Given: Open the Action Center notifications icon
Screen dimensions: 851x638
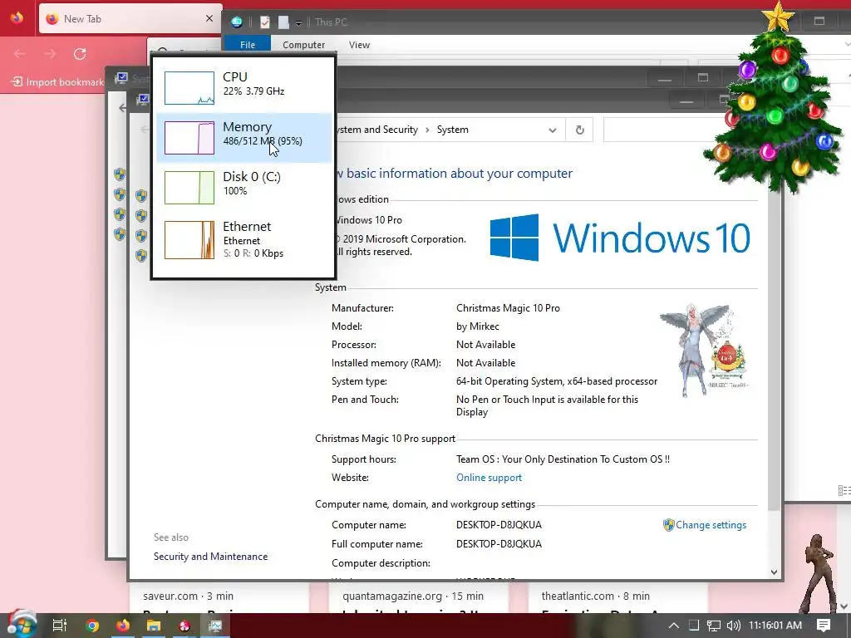Looking at the screenshot, I should point(824,626).
